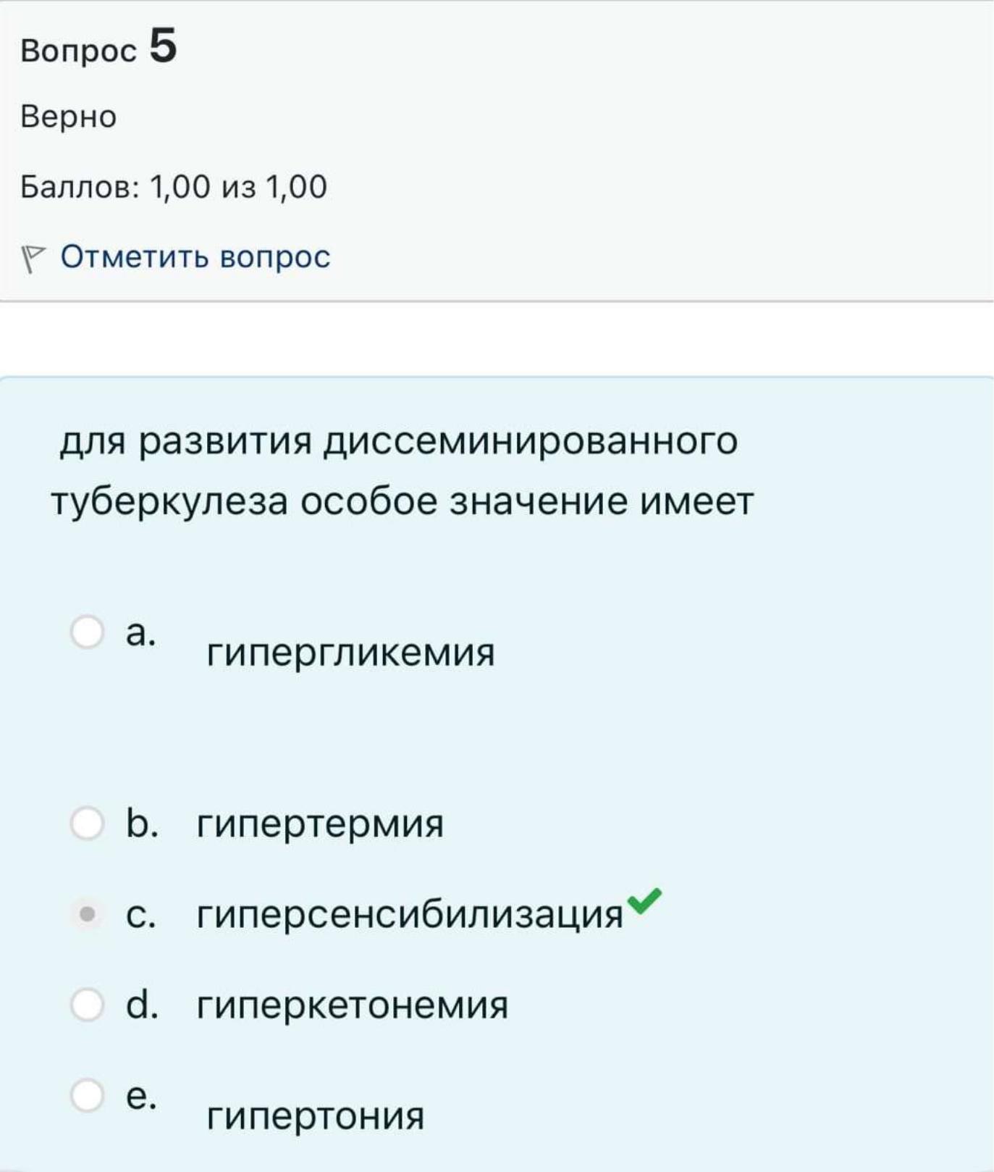Choose answer text гипертония
Image resolution: width=994 pixels, height=1172 pixels.
pos(316,1116)
